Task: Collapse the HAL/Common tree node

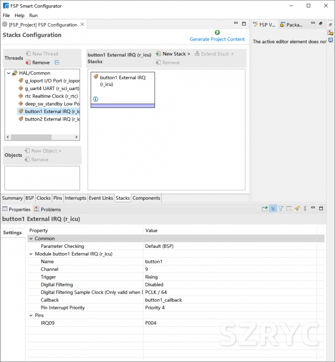Action: click(8, 73)
